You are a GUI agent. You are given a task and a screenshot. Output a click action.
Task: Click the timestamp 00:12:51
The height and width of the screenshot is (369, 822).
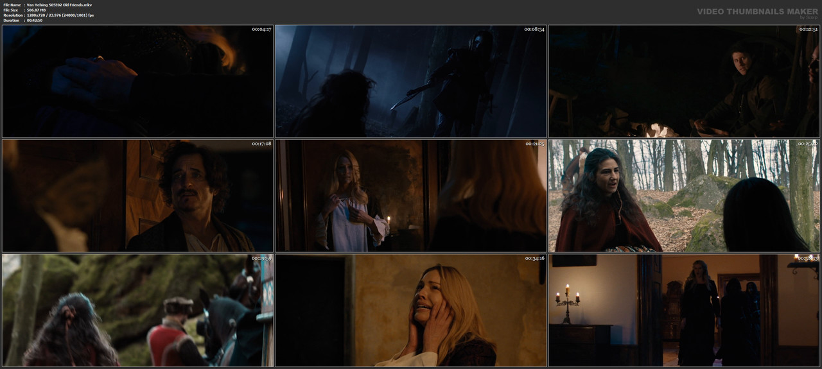click(807, 30)
